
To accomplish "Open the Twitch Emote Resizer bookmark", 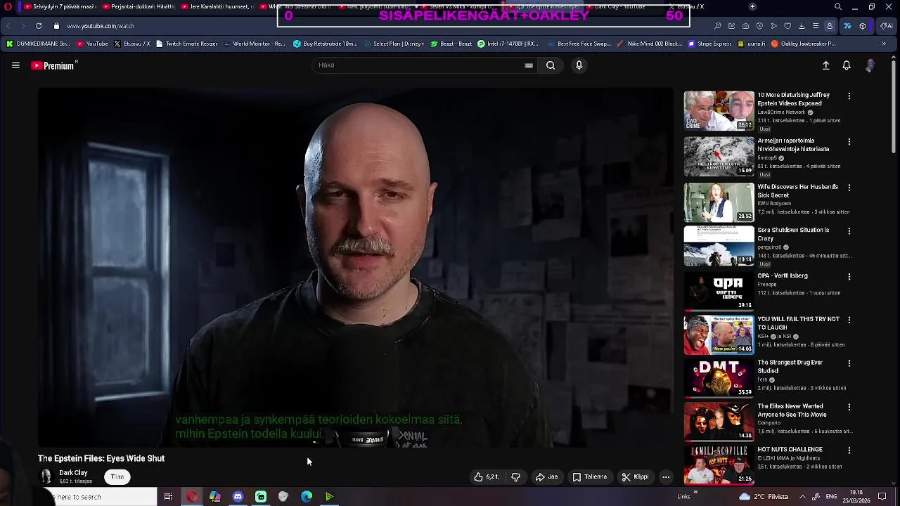I will pyautogui.click(x=188, y=44).
